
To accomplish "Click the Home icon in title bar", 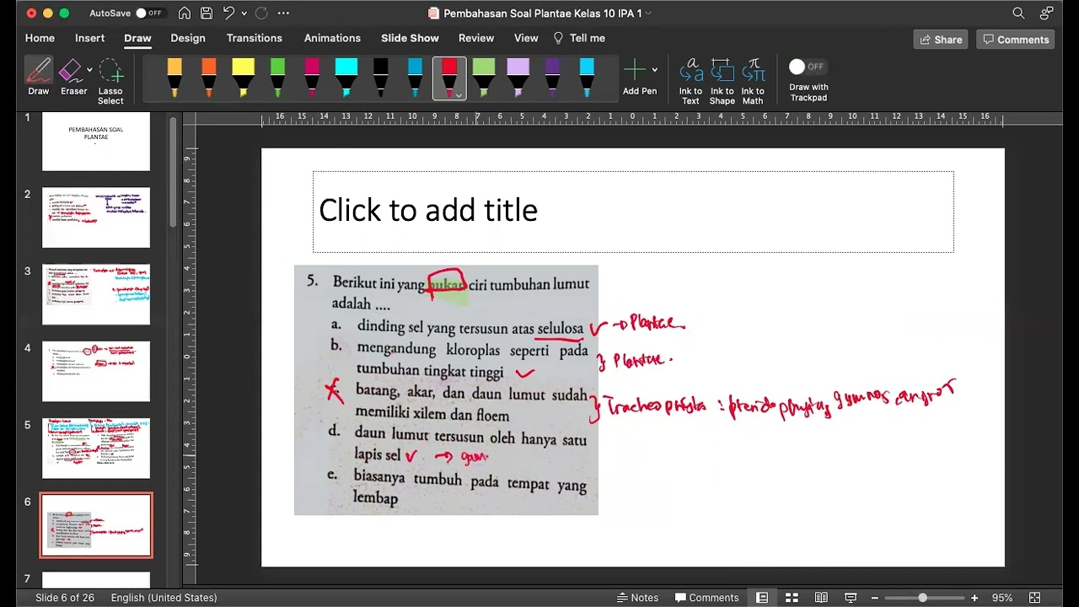I will pos(185,13).
